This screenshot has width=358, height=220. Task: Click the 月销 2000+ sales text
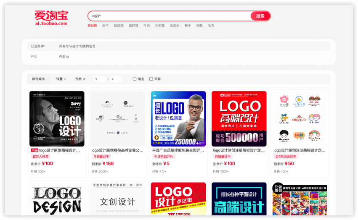click(100, 171)
